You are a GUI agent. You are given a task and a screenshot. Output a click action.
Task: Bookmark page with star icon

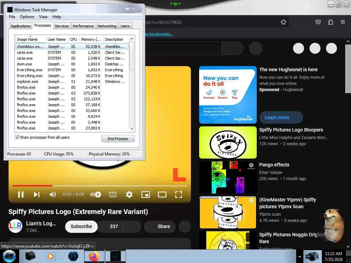(283, 22)
